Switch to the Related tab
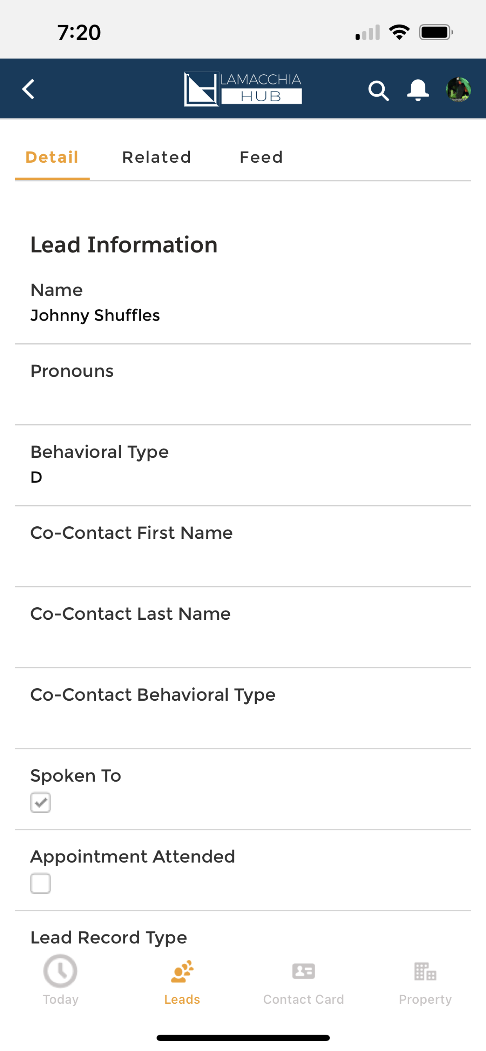Screen dimensions: 486x1051 pos(157,157)
